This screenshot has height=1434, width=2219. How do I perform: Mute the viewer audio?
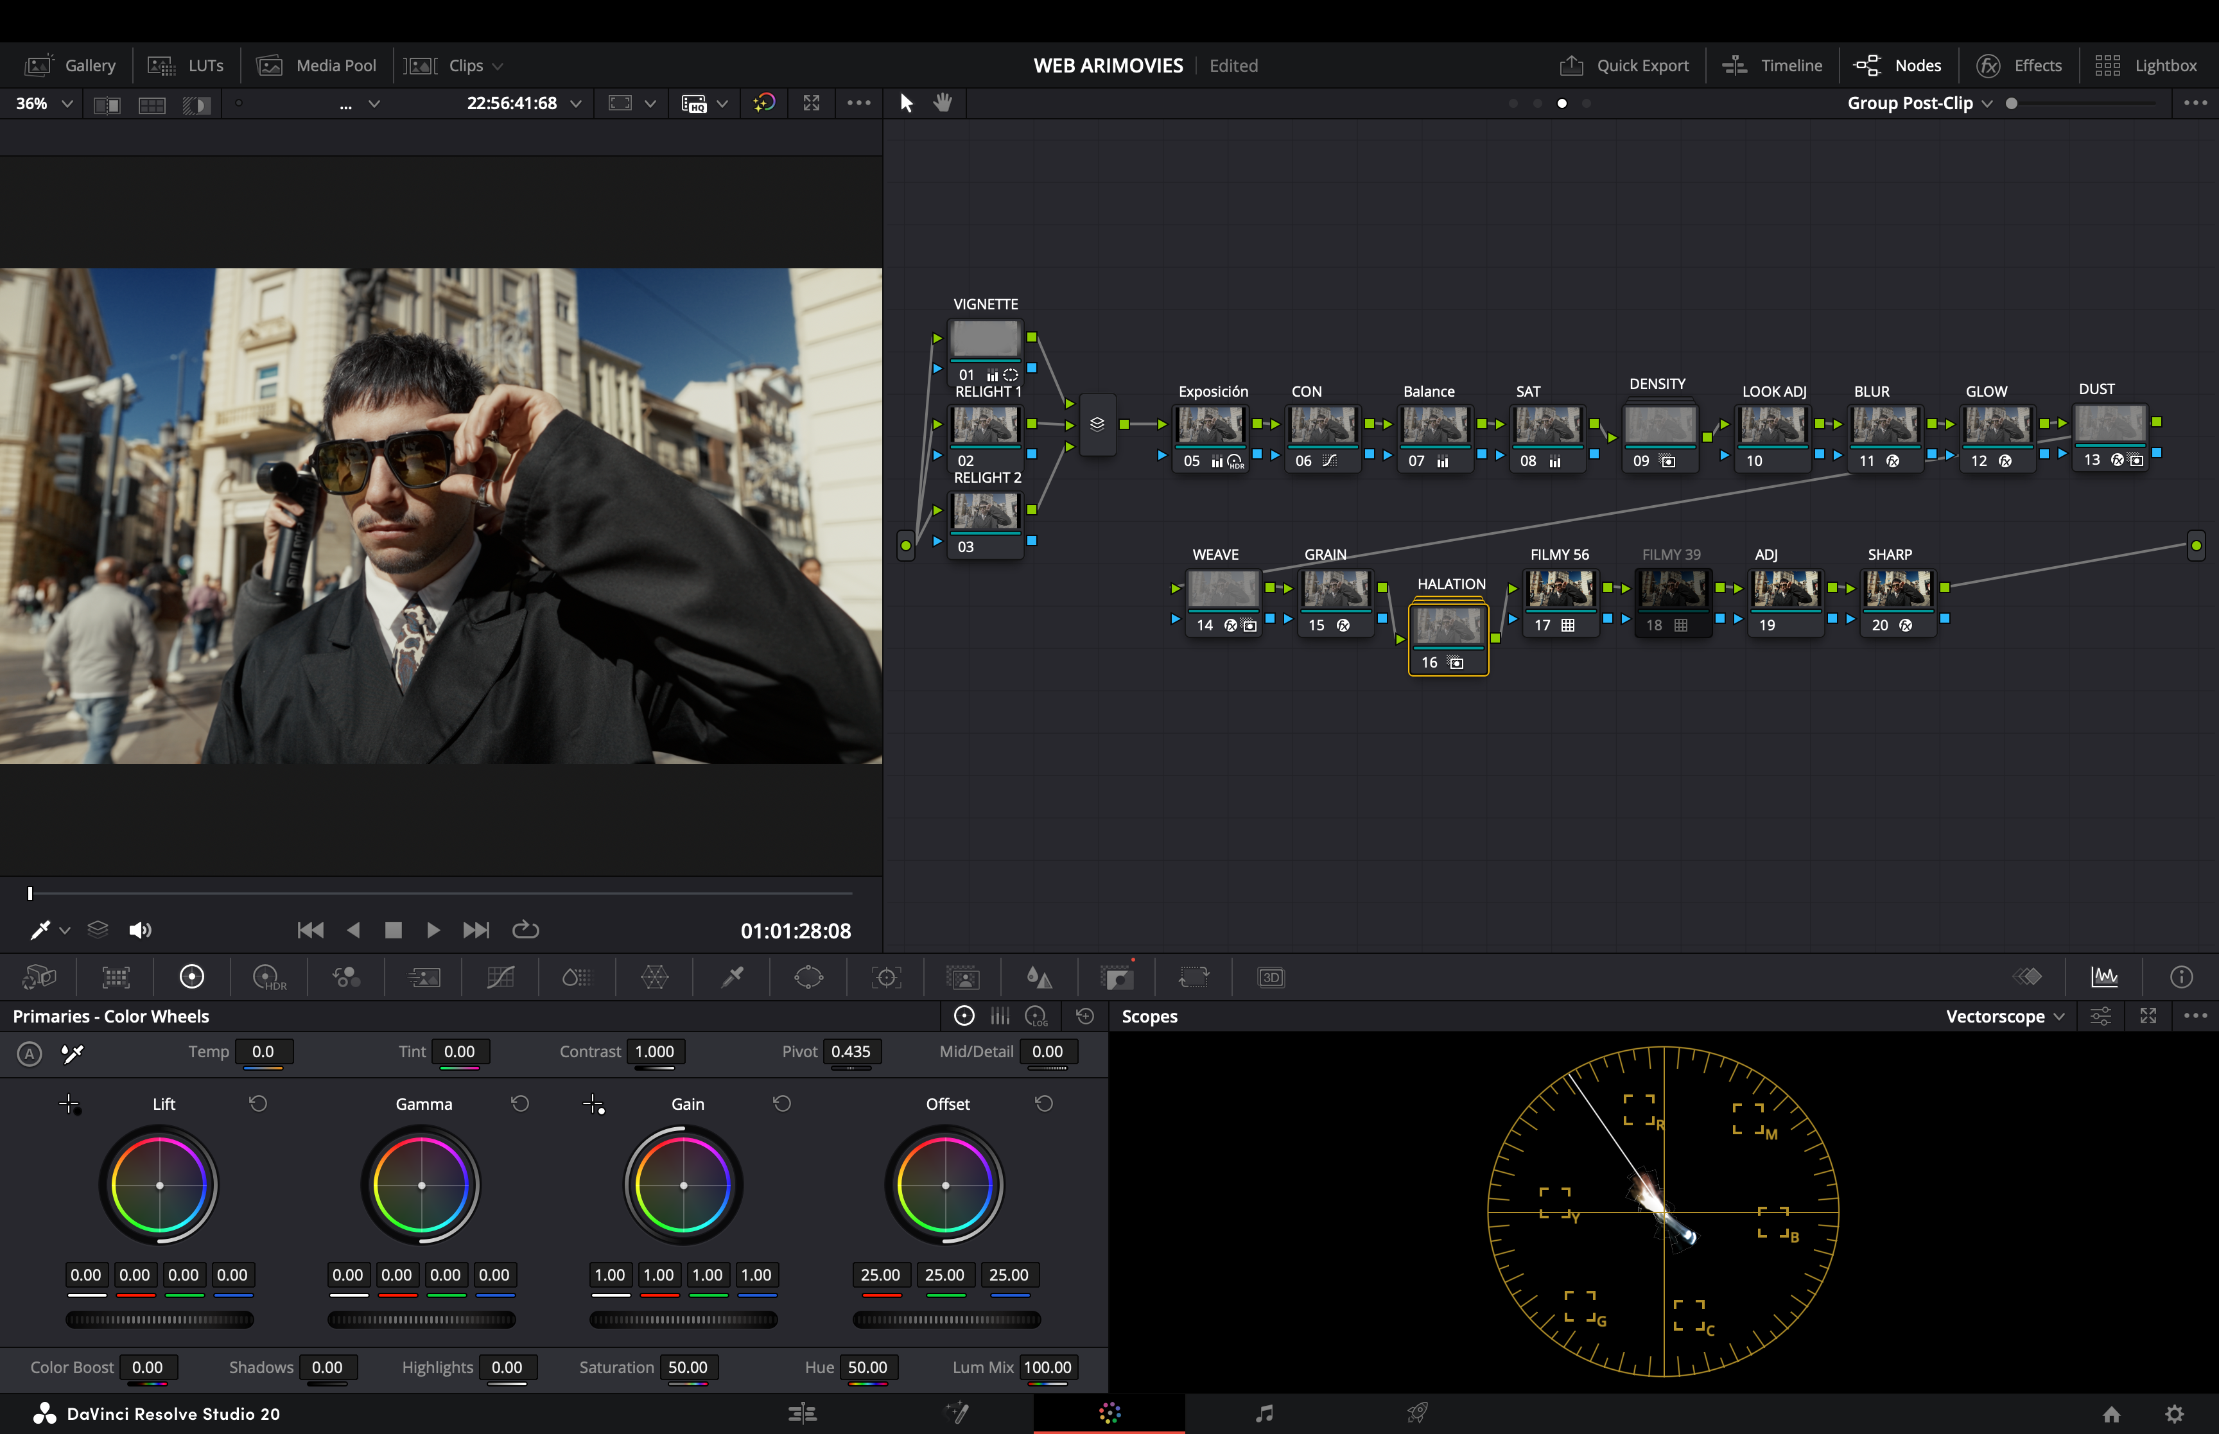coord(141,929)
